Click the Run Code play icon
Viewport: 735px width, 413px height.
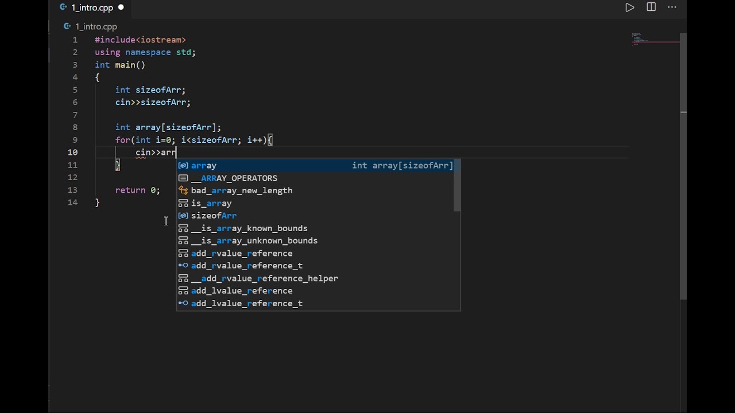point(629,7)
